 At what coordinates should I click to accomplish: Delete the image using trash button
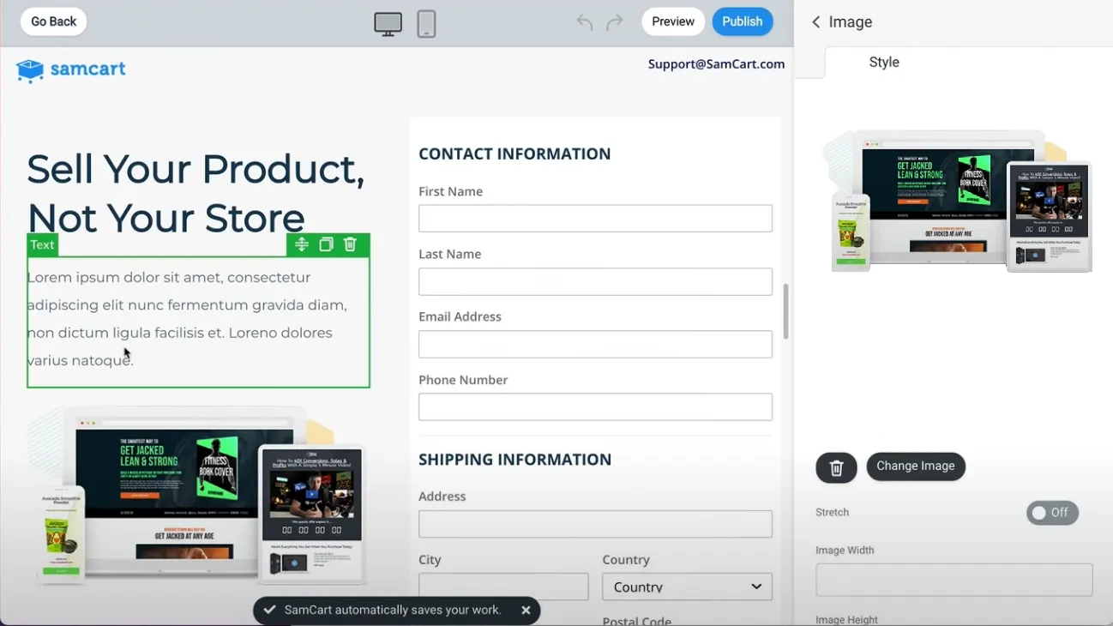point(836,467)
